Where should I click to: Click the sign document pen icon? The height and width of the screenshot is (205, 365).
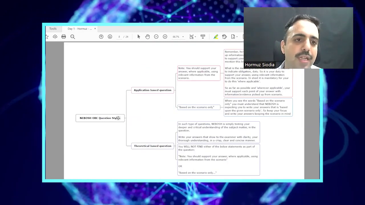click(x=224, y=37)
